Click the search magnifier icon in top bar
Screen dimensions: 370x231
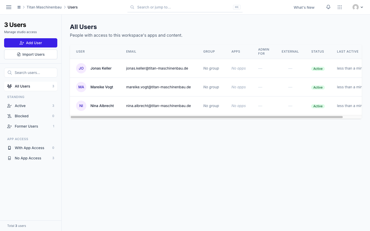click(132, 7)
